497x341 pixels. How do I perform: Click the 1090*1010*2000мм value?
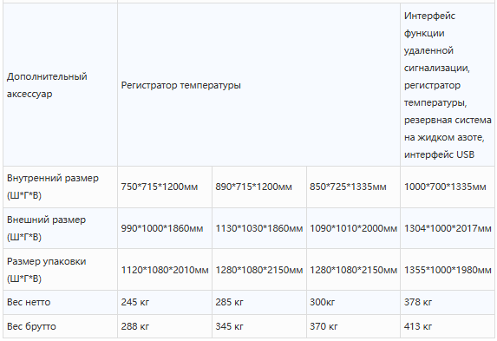coord(353,228)
